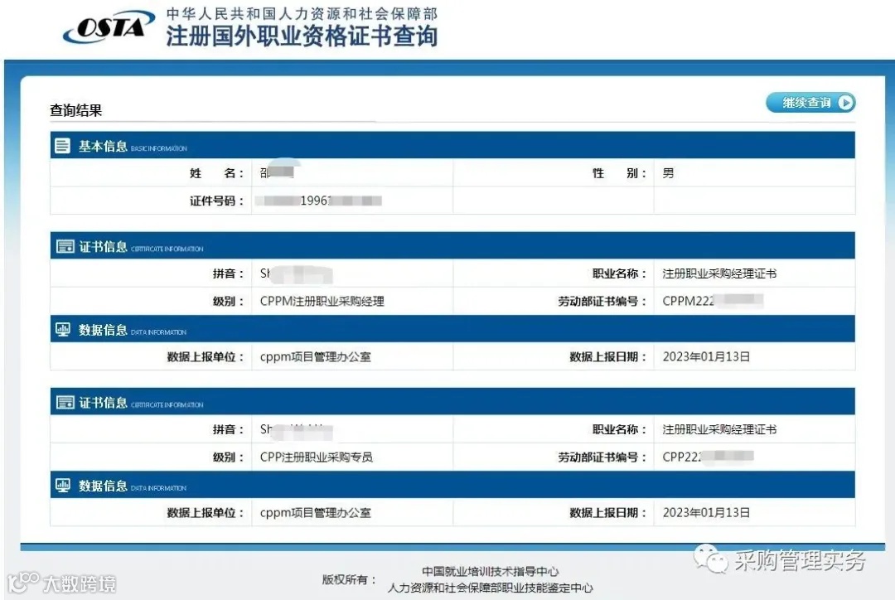Select the CPPM注册职业采购经理 level cell
This screenshot has height=600, width=895.
[x=321, y=301]
